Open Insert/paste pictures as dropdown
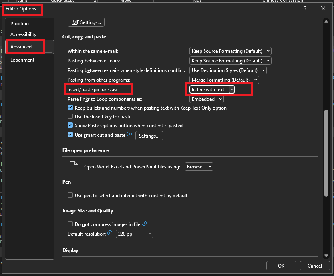Image resolution: width=334 pixels, height=276 pixels. point(212,90)
